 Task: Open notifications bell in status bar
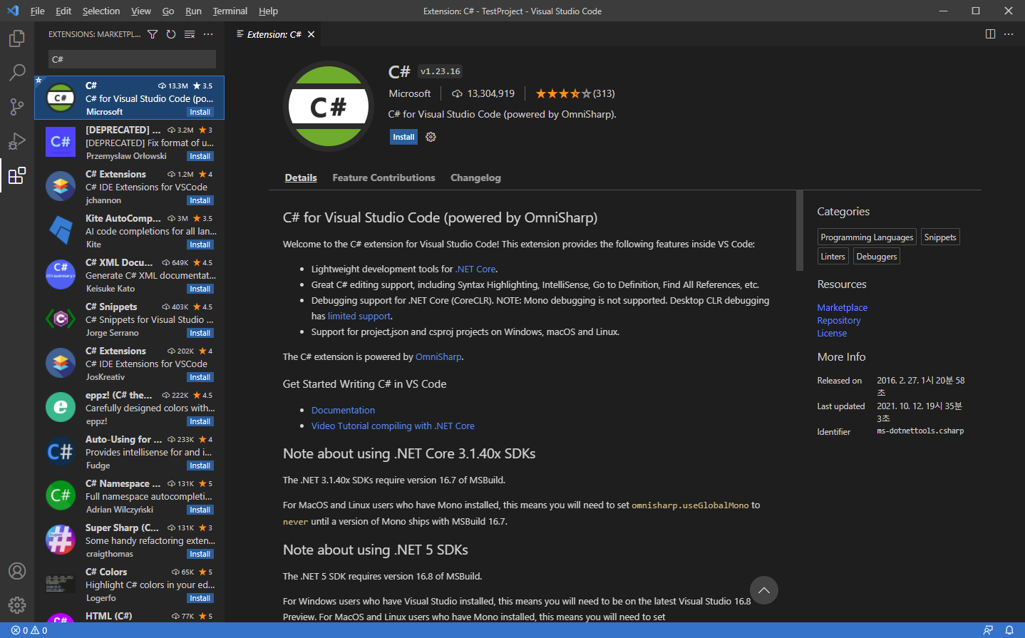1009,630
